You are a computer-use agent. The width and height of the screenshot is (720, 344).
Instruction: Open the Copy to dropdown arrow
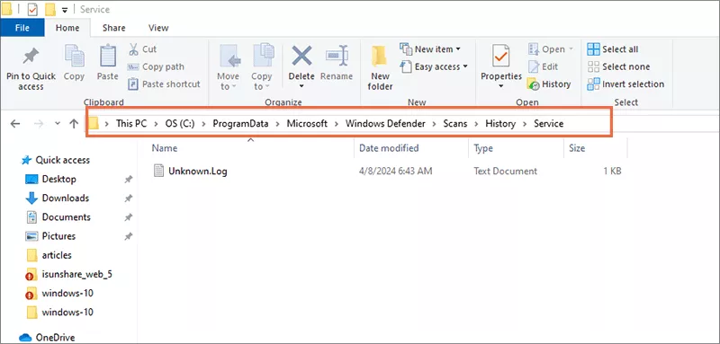point(267,87)
